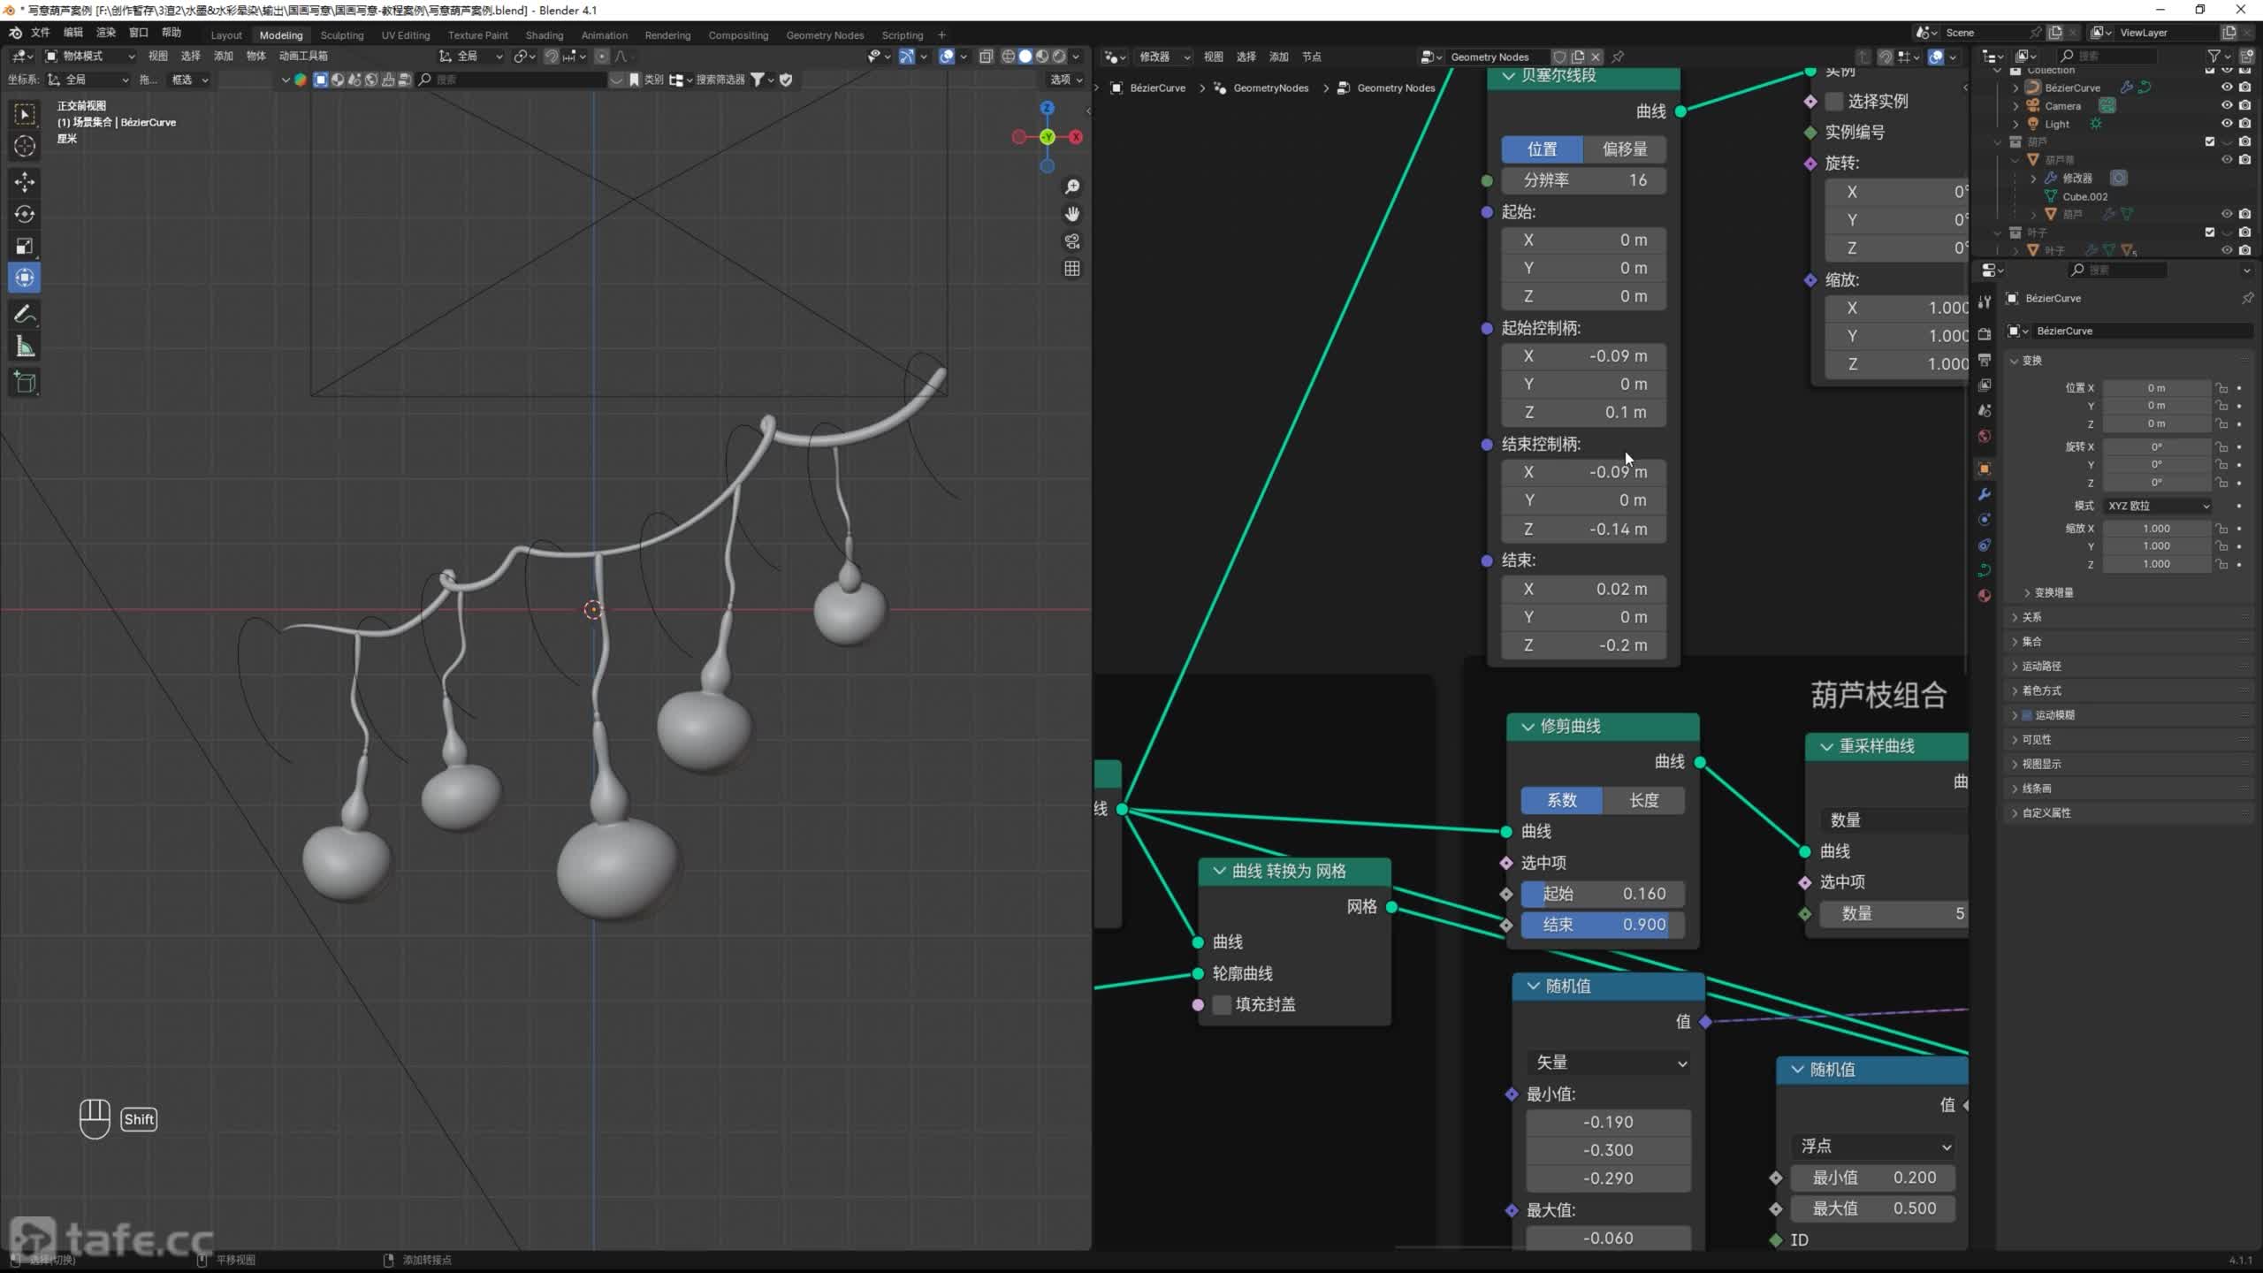Open the Modifiers wrench properties tab
The width and height of the screenshot is (2263, 1273).
pos(1985,494)
